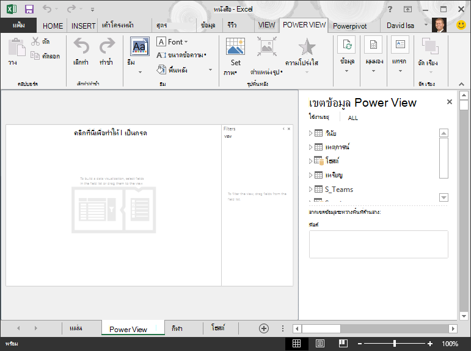This screenshot has height=351, width=471.
Task: Click the view title placeholder text
Action: [111, 133]
